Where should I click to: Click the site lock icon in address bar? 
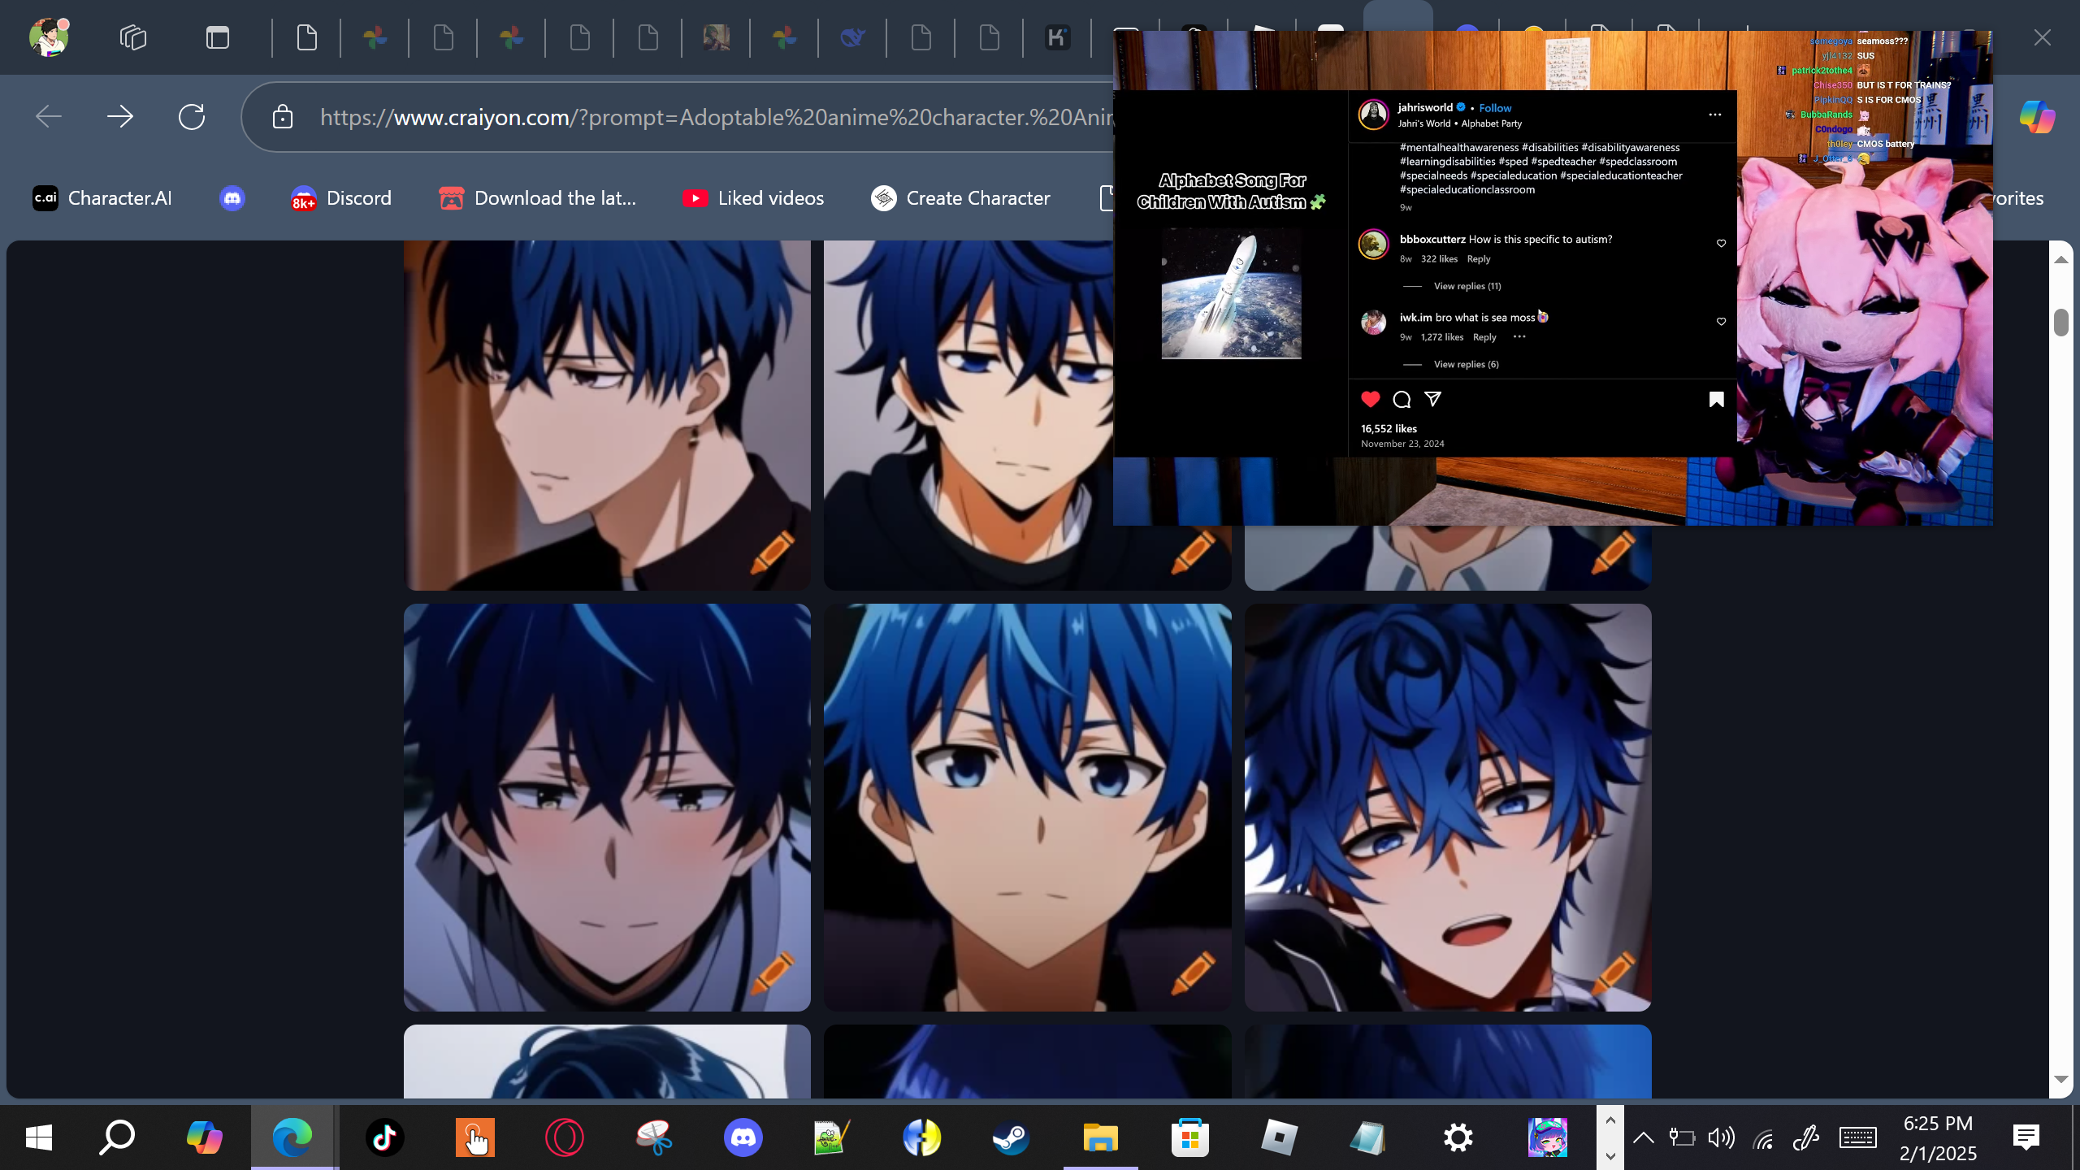282,117
